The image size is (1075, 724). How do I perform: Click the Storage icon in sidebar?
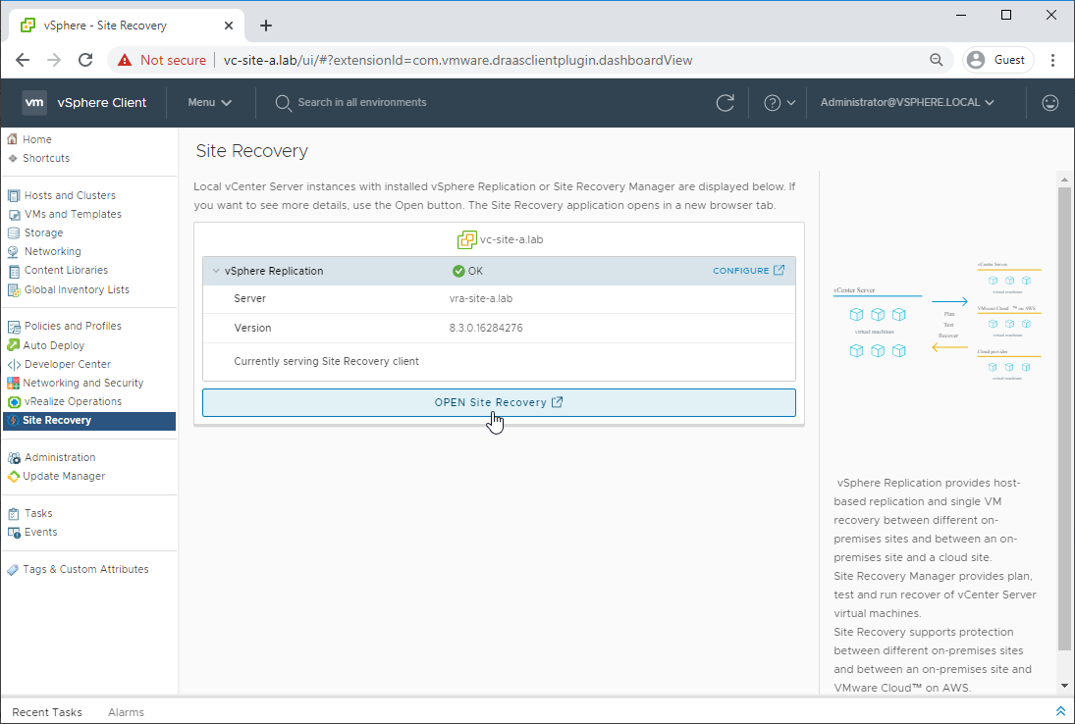[13, 233]
